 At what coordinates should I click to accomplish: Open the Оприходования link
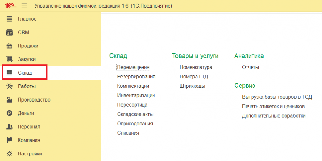(x=135, y=124)
